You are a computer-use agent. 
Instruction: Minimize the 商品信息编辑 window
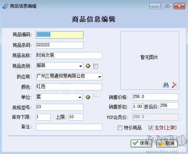tap(155, 6)
